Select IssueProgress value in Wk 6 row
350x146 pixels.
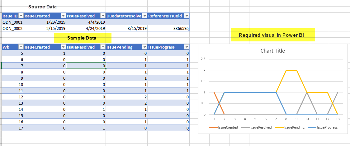[x=168, y=59]
